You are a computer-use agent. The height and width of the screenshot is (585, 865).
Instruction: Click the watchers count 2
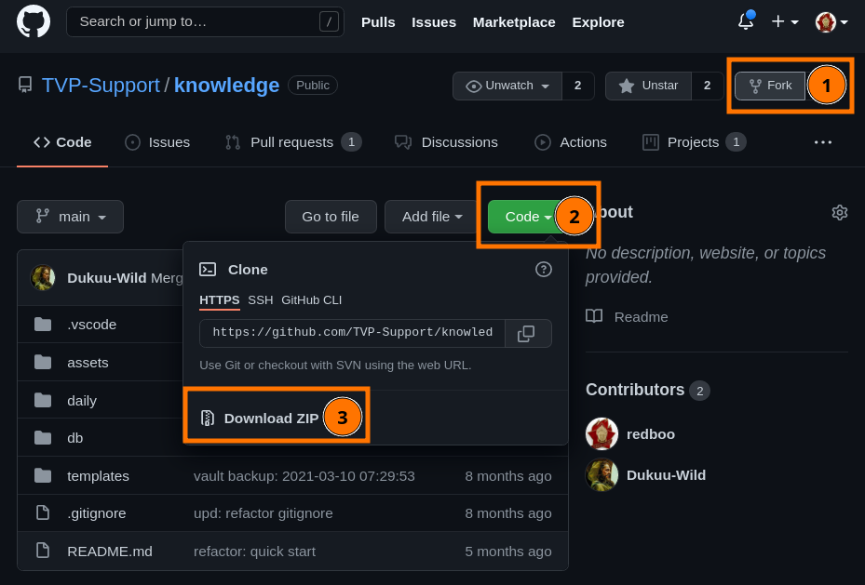tap(577, 86)
